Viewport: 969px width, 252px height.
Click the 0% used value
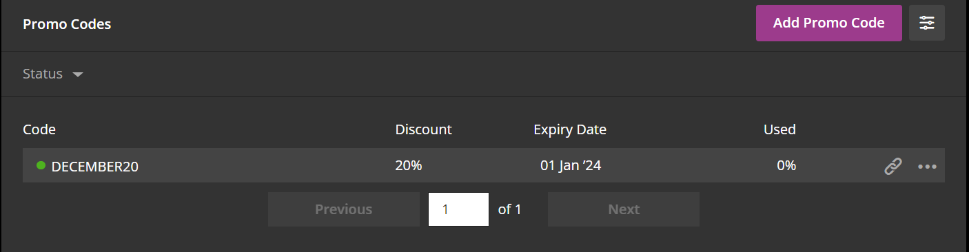(786, 165)
